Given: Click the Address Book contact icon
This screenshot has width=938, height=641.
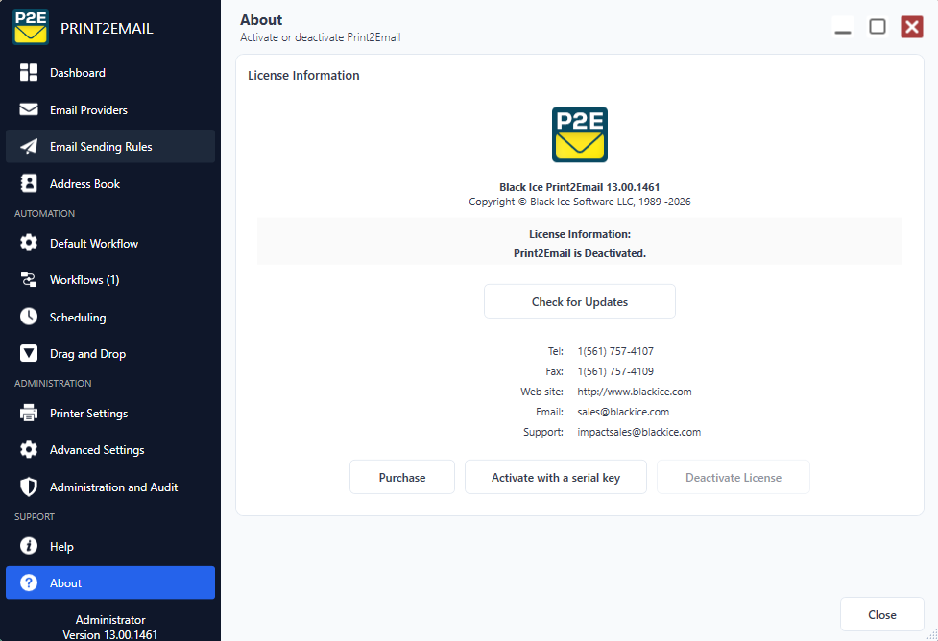Looking at the screenshot, I should point(29,183).
